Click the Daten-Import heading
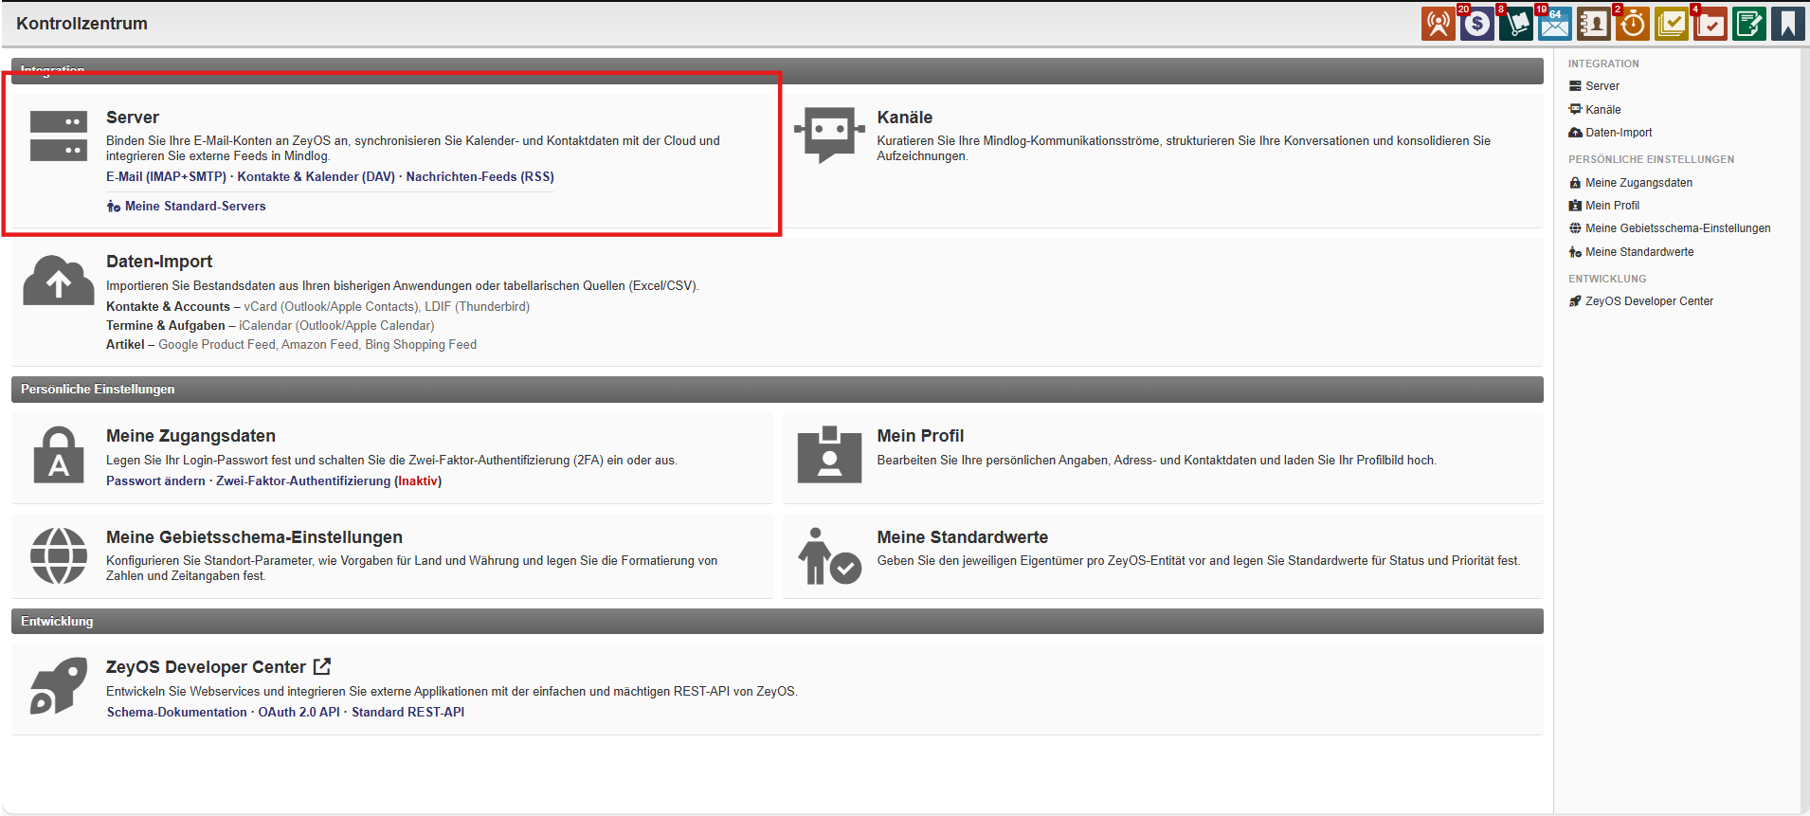 159,262
